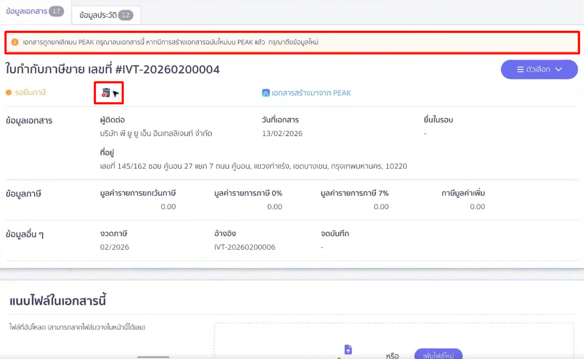
Task: Click the PEAK logo icon next to link
Action: click(x=265, y=93)
